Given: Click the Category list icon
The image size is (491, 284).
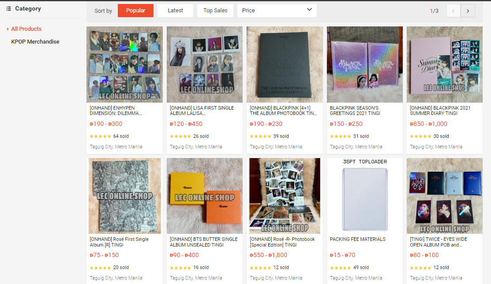Looking at the screenshot, I should [x=9, y=9].
